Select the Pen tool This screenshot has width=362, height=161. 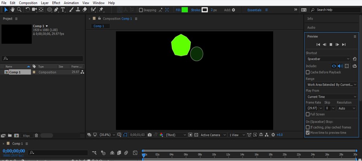56,10
